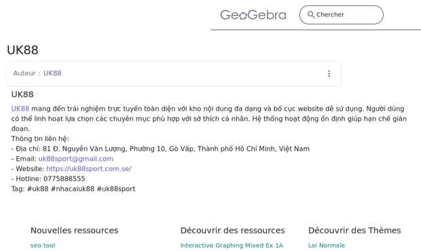Click the Découvrir des Thèmes heading
421x251 pixels.
pos(354,231)
